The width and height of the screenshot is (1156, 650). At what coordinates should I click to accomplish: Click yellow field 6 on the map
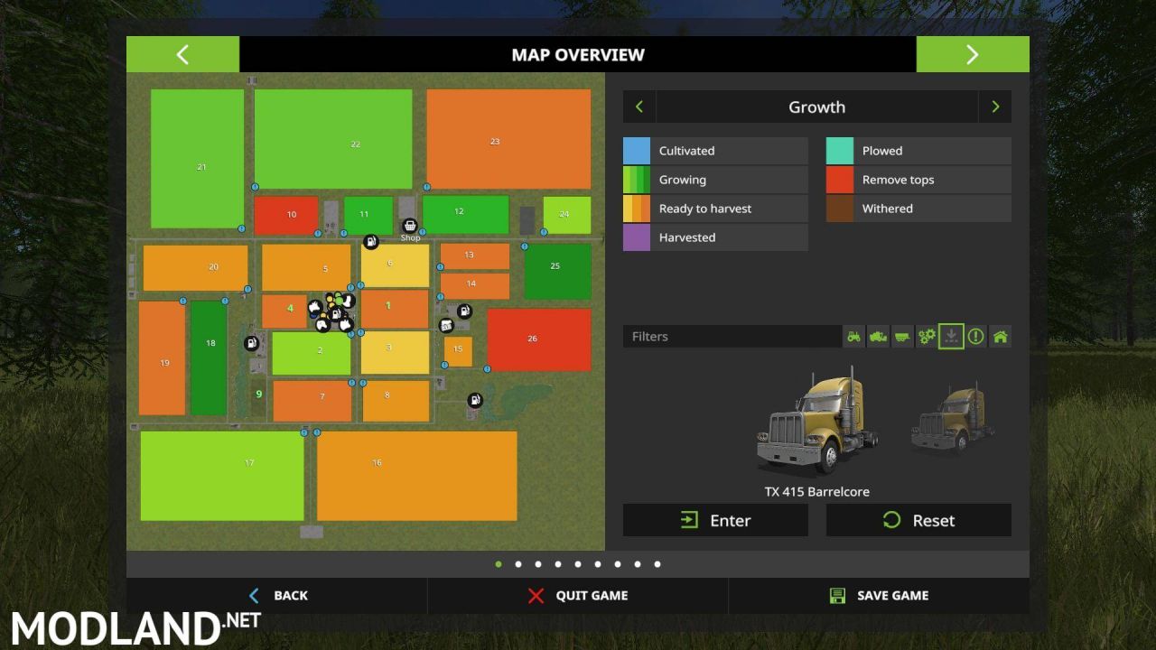click(x=395, y=265)
